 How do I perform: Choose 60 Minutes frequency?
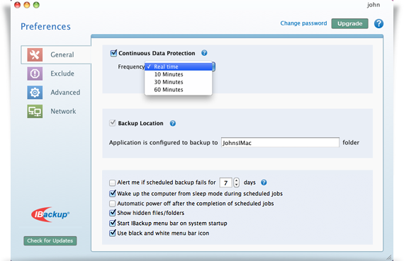[179, 90]
